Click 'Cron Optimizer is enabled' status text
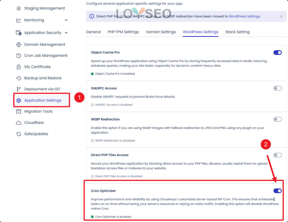Viewport: 288px width, 222px height. pyautogui.click(x=113, y=217)
